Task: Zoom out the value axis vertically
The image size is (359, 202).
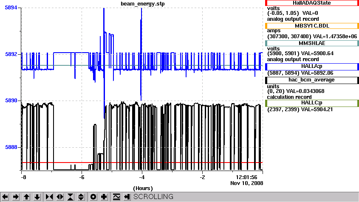Action: (81, 197)
